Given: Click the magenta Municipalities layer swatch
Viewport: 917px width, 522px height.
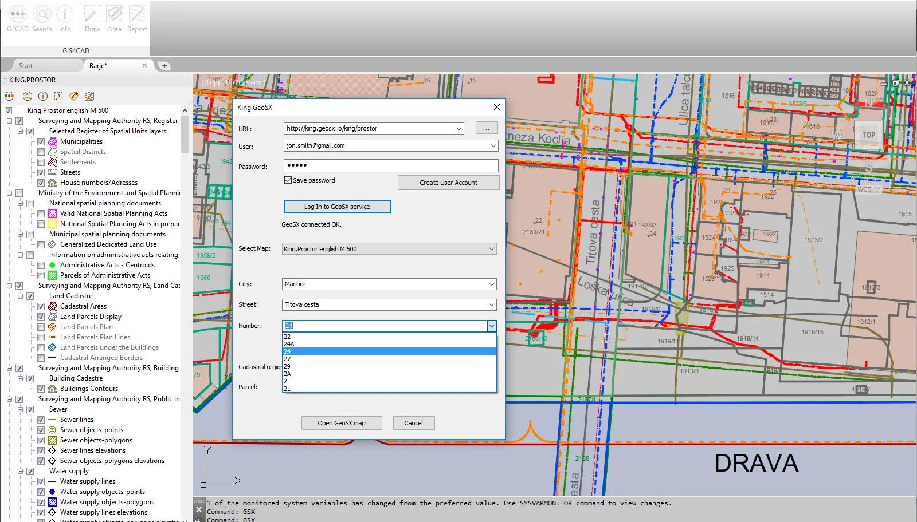Looking at the screenshot, I should point(52,141).
